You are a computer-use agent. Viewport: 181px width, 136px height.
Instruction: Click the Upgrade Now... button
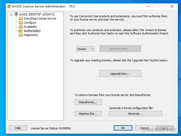coord(120,73)
